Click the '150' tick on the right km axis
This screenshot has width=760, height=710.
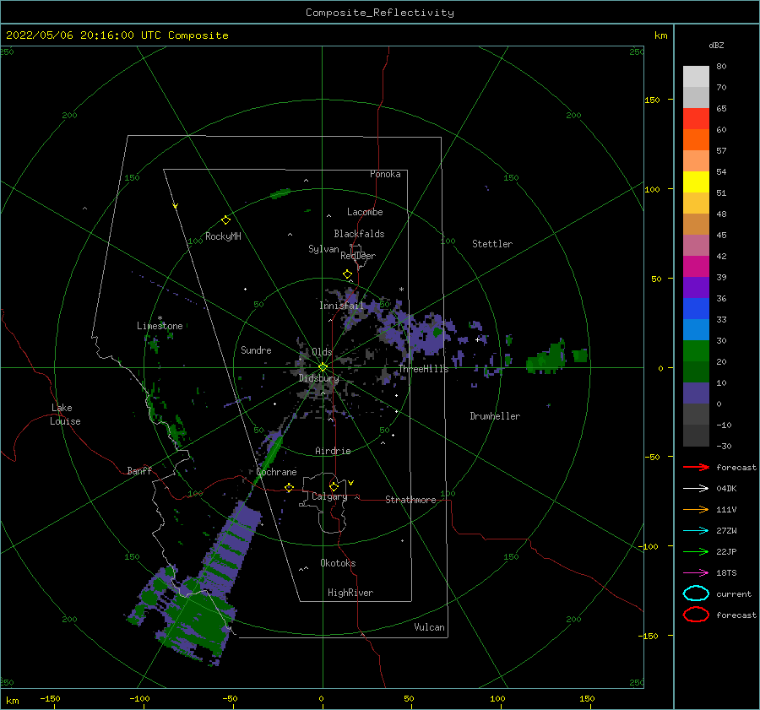coord(652,100)
